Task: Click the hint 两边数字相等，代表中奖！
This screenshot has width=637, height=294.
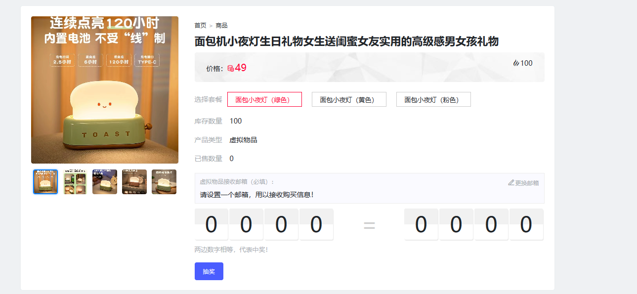Action: (231, 250)
